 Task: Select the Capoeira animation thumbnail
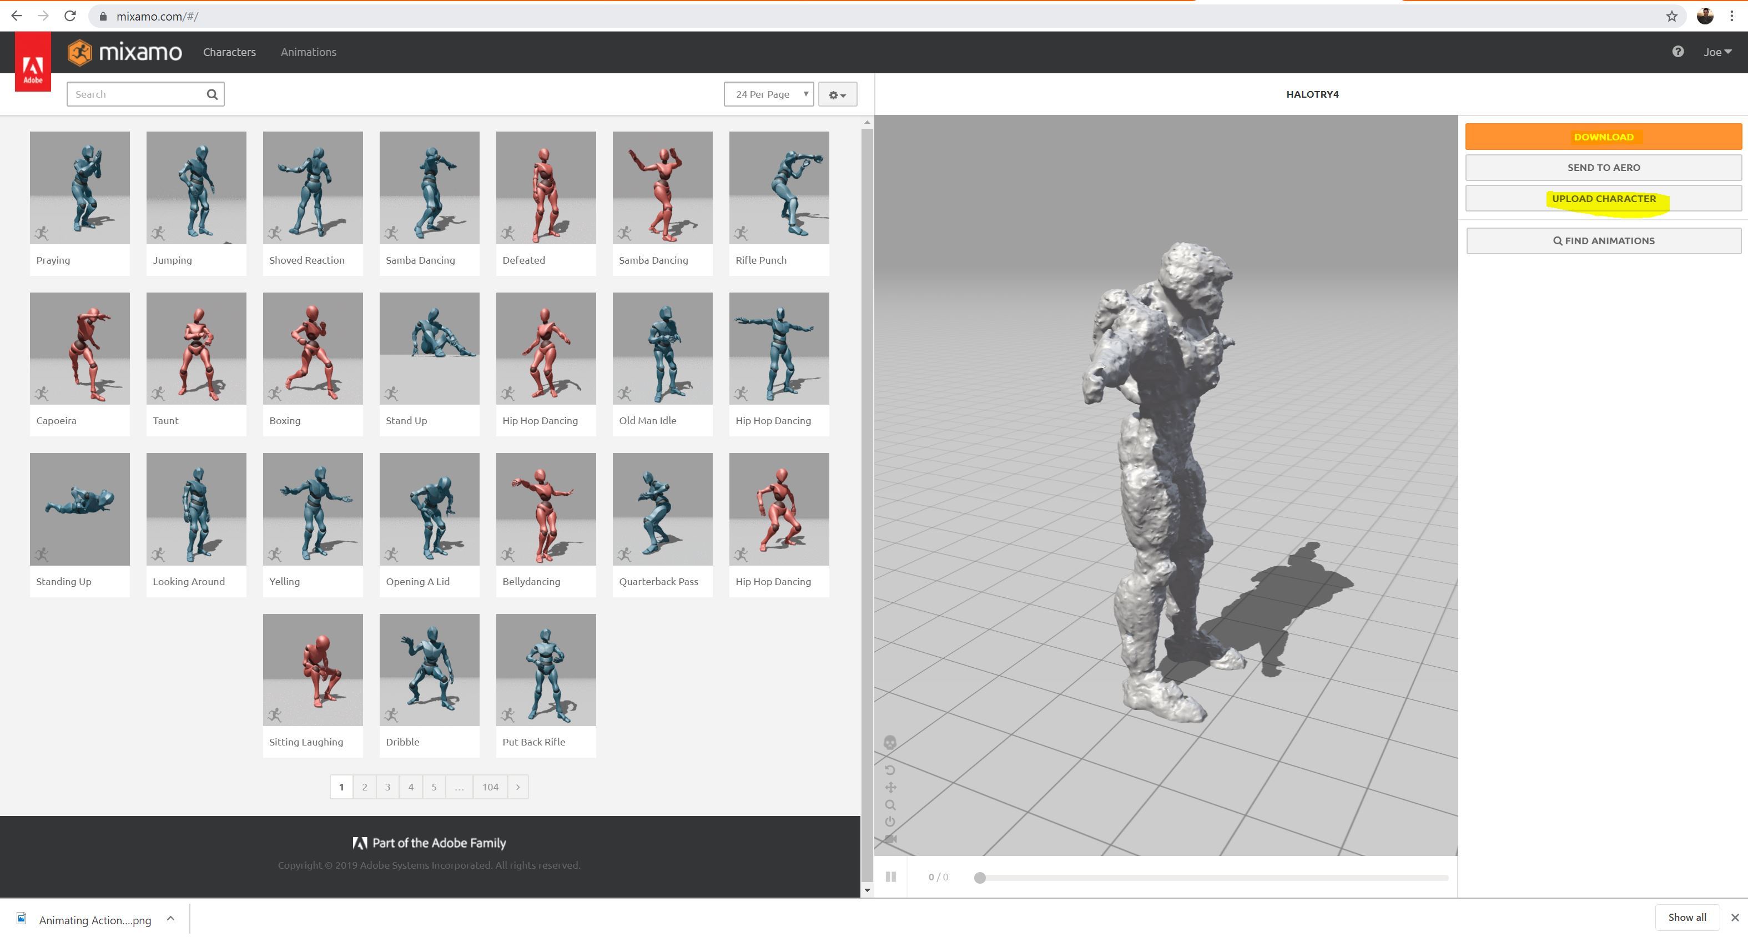point(79,349)
